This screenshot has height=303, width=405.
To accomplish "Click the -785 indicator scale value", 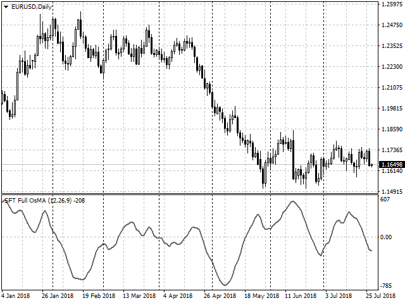I will pyautogui.click(x=385, y=286).
